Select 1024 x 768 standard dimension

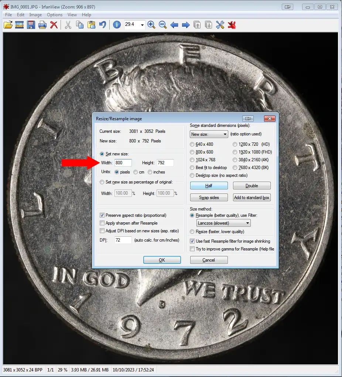pyautogui.click(x=192, y=160)
